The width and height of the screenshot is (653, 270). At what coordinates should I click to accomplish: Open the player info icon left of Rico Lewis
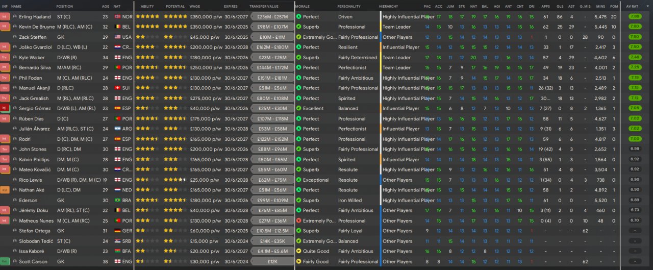coord(14,180)
